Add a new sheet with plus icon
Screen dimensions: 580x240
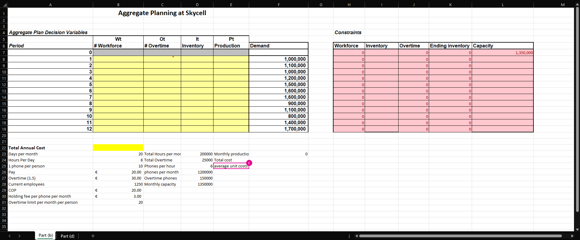[x=93, y=236]
